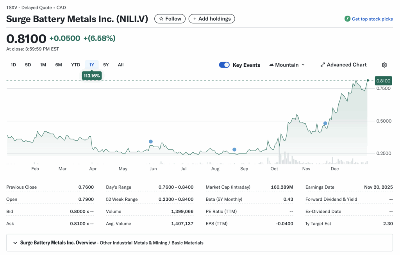Select the 6M time range
This screenshot has width=400, height=255.
(x=59, y=65)
